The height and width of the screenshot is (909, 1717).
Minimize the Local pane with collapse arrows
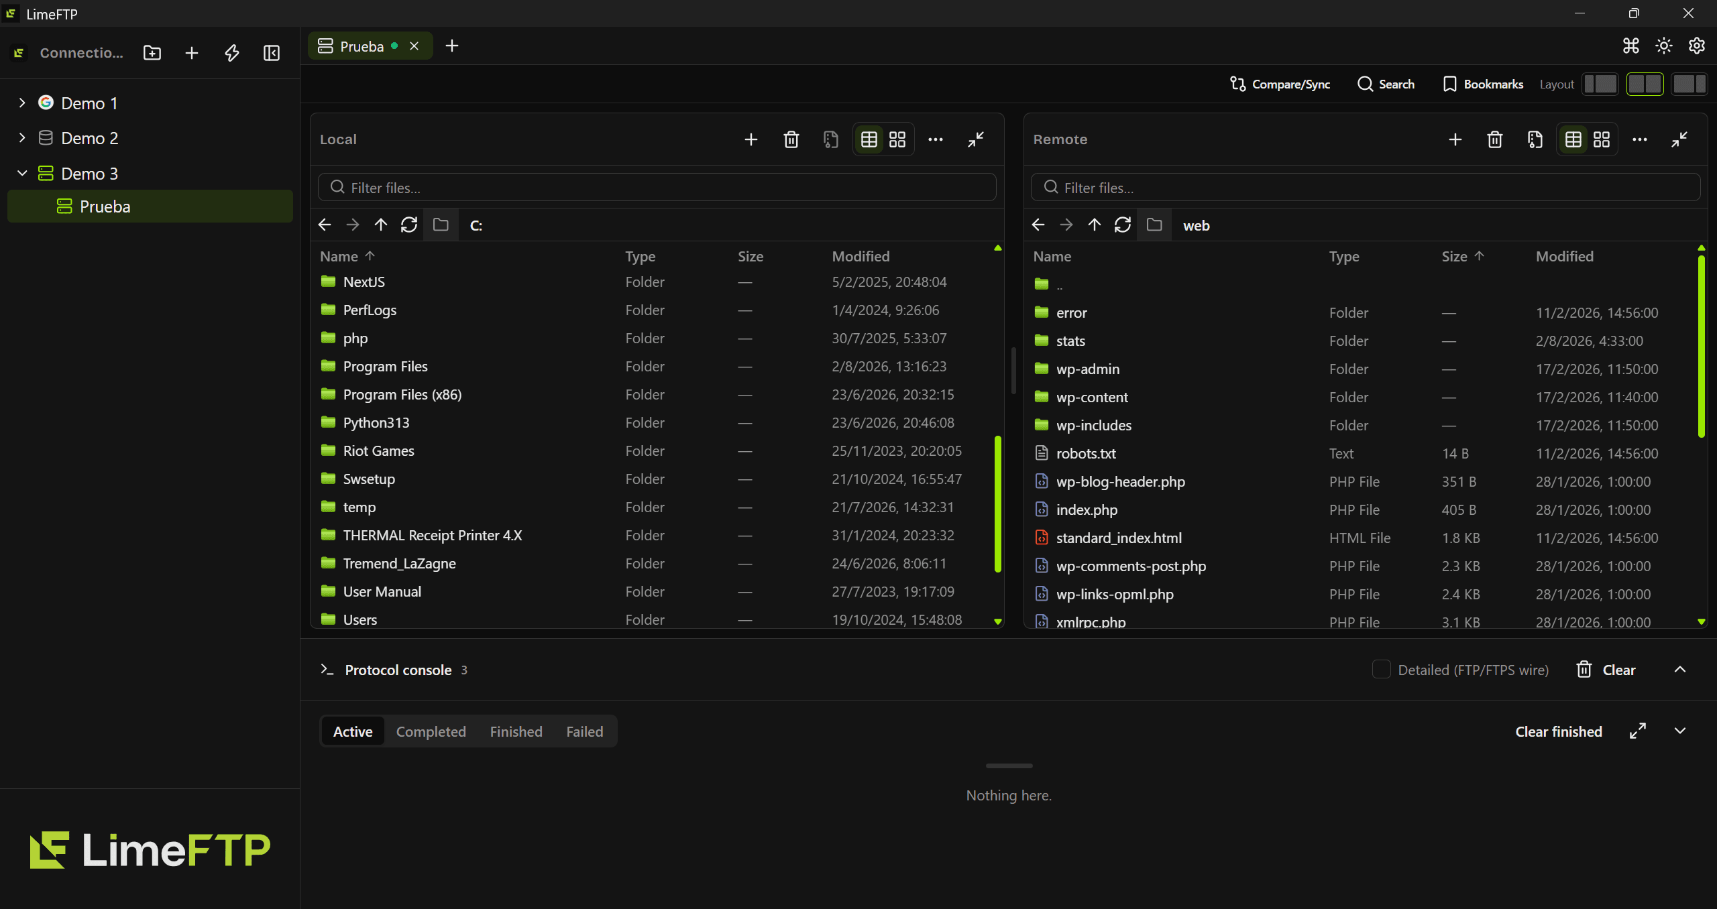pos(976,139)
